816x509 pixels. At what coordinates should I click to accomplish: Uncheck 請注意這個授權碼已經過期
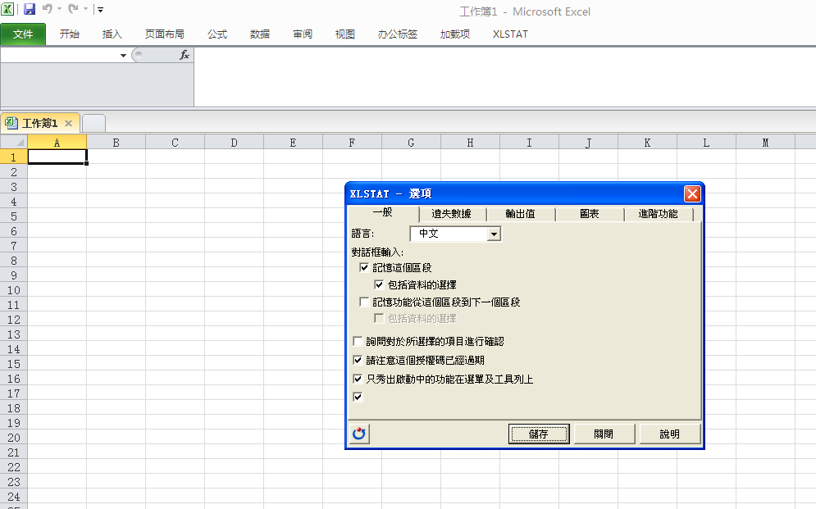pyautogui.click(x=358, y=361)
